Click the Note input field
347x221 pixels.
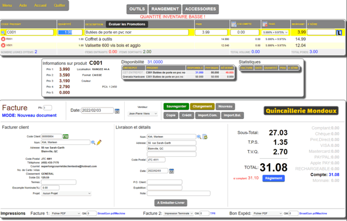click(x=178, y=193)
